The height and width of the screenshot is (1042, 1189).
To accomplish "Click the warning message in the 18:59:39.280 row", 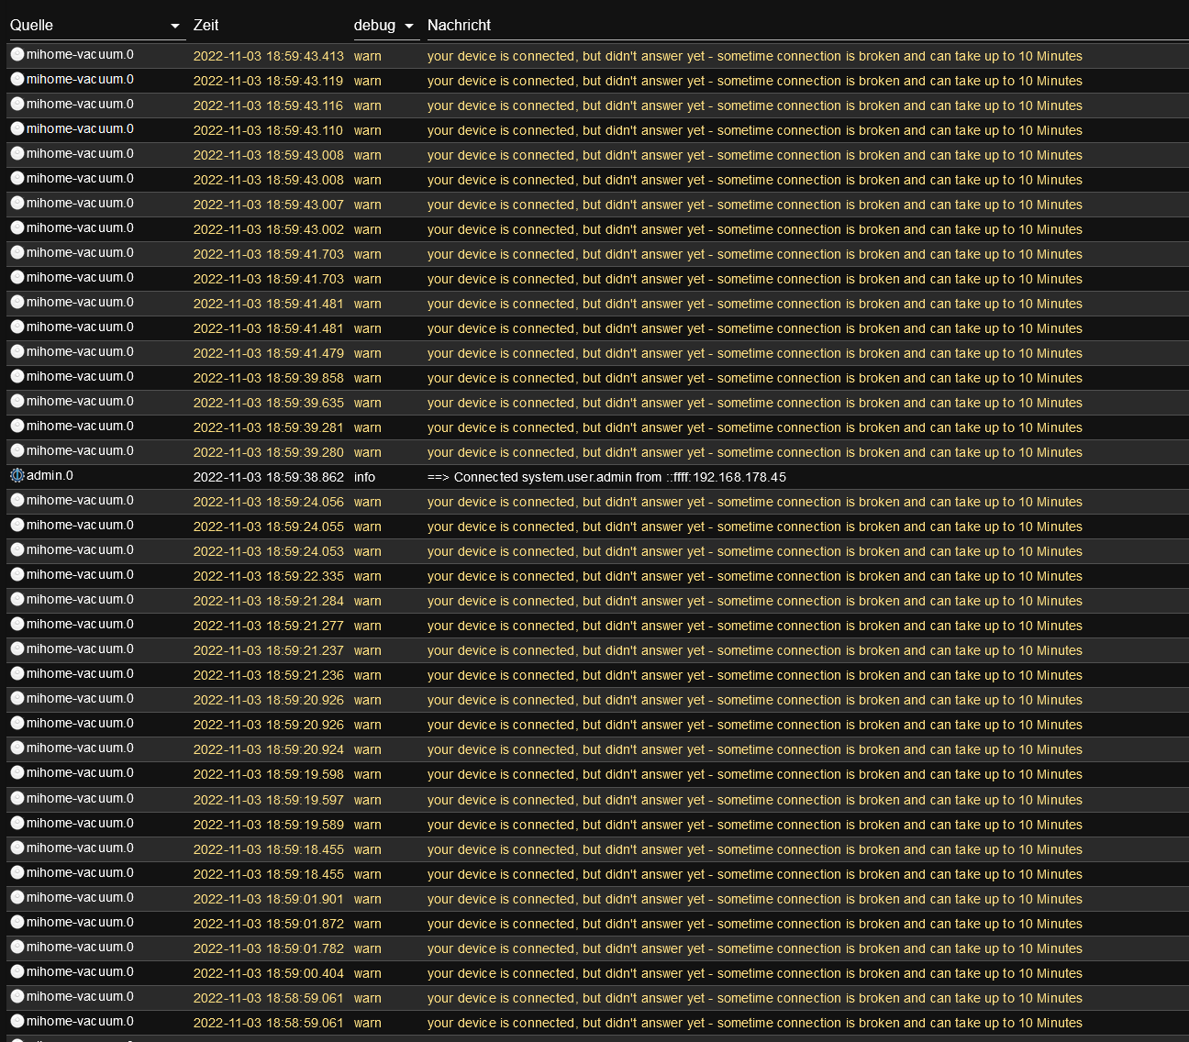I will coord(755,452).
